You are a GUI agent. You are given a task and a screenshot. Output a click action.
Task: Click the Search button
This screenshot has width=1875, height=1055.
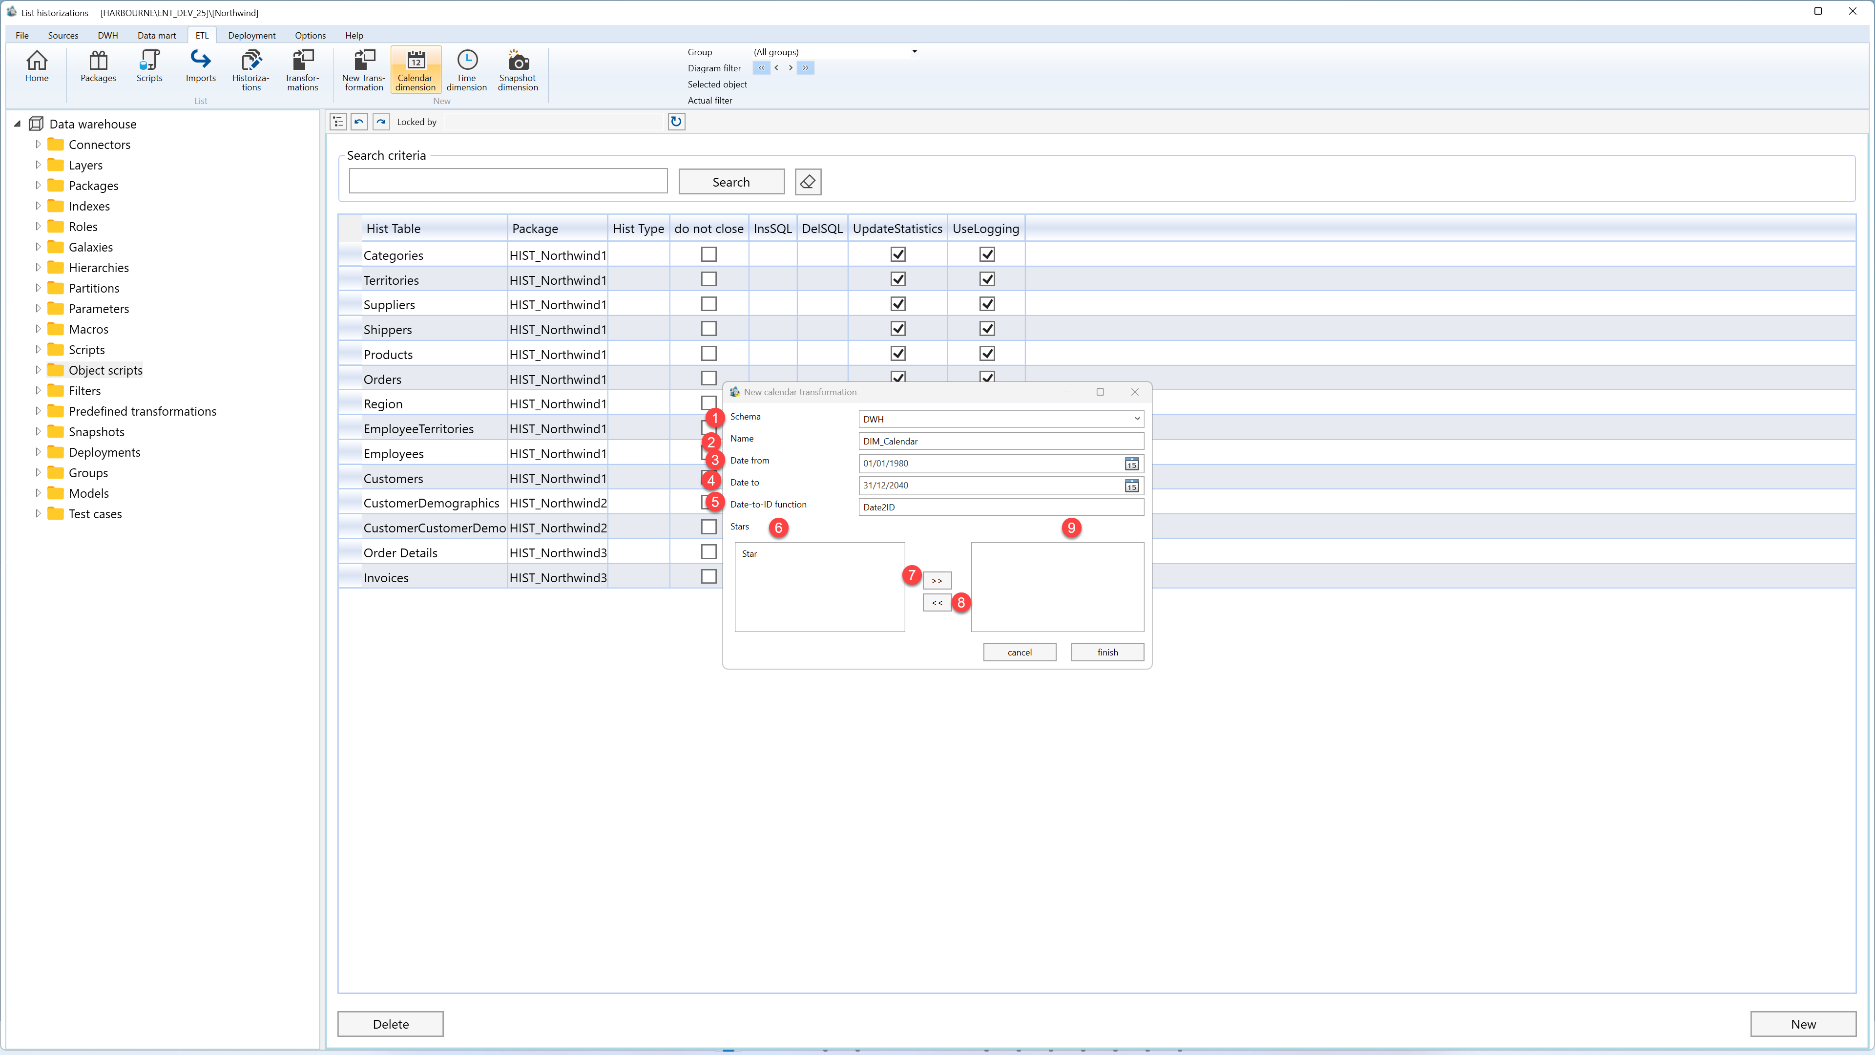(x=731, y=182)
